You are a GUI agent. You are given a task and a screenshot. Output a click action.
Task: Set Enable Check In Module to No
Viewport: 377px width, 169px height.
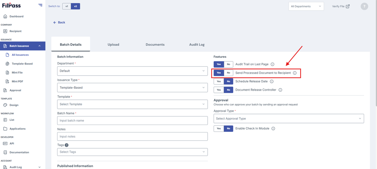click(228, 128)
